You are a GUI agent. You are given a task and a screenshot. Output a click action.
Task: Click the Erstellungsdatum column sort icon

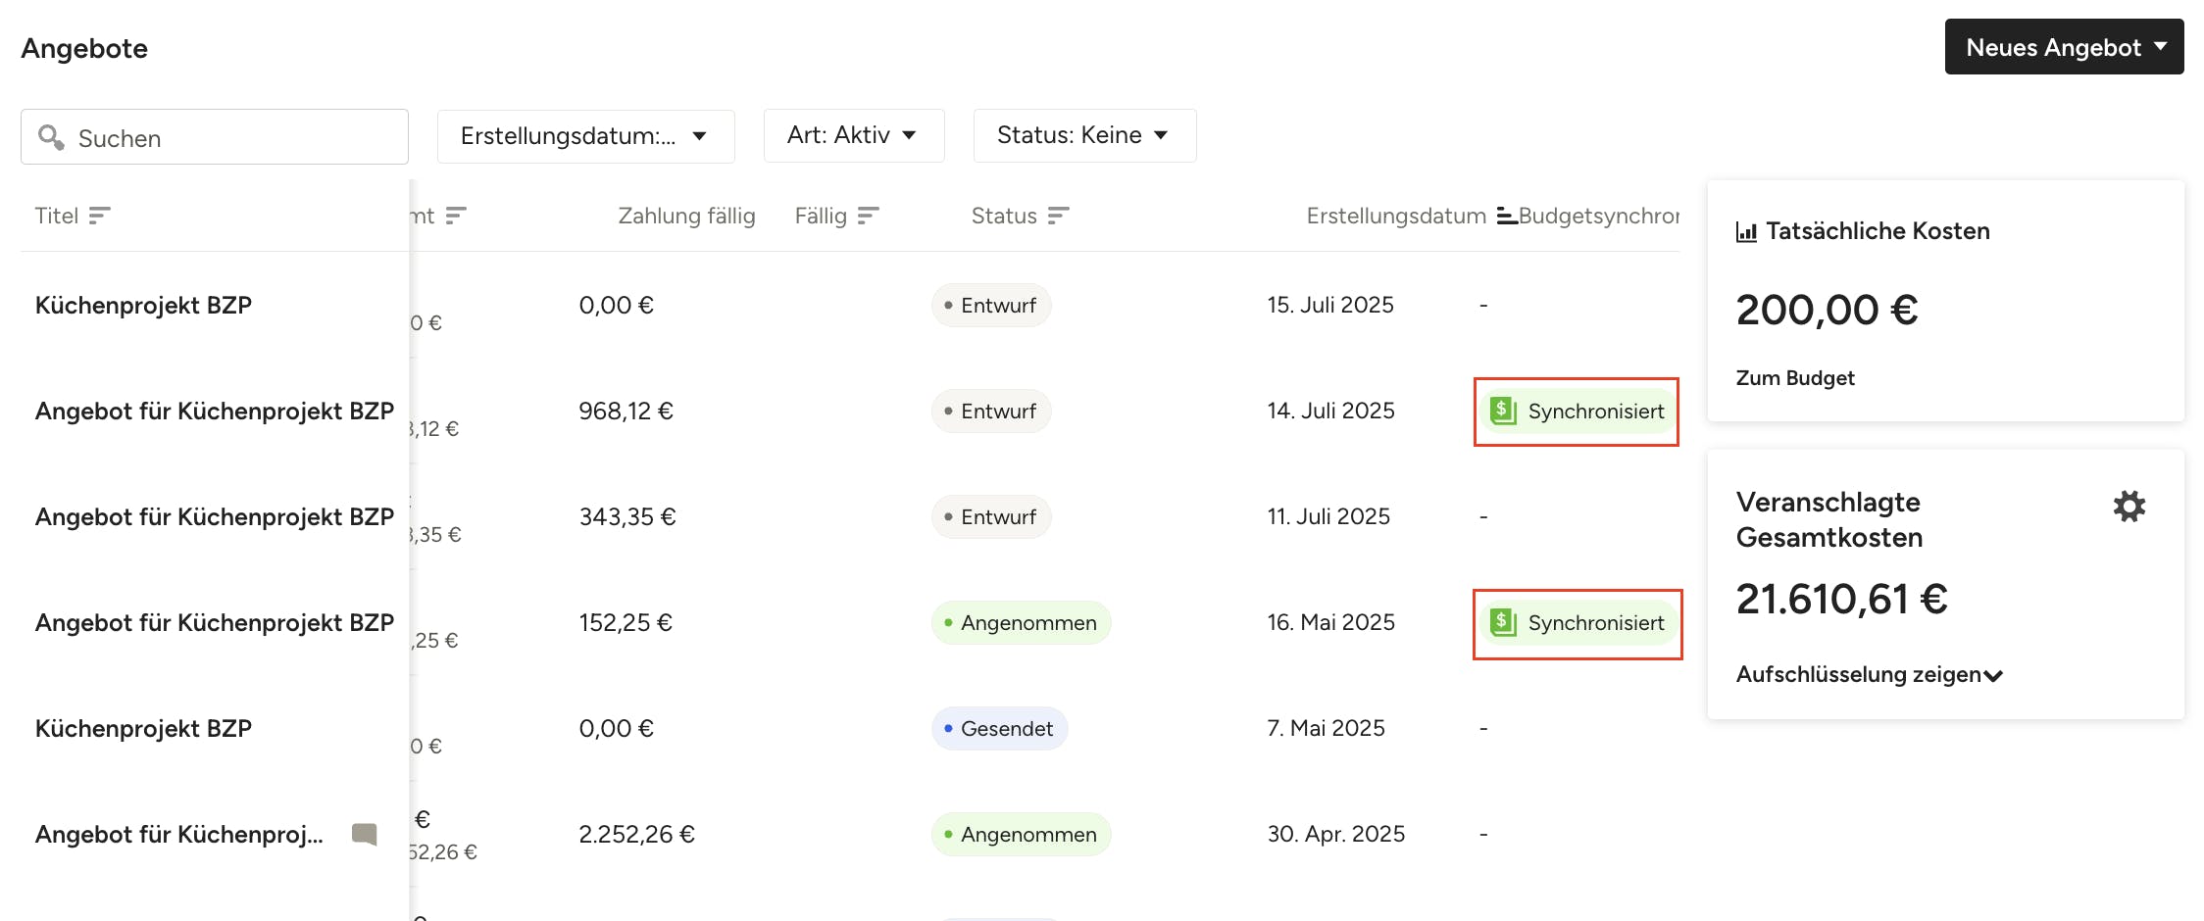[1506, 217]
